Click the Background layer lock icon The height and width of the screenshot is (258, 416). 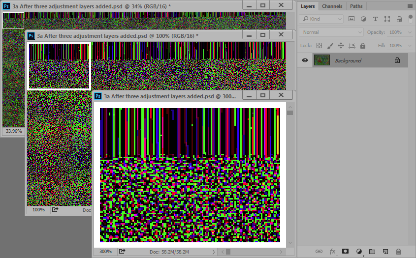click(x=397, y=60)
